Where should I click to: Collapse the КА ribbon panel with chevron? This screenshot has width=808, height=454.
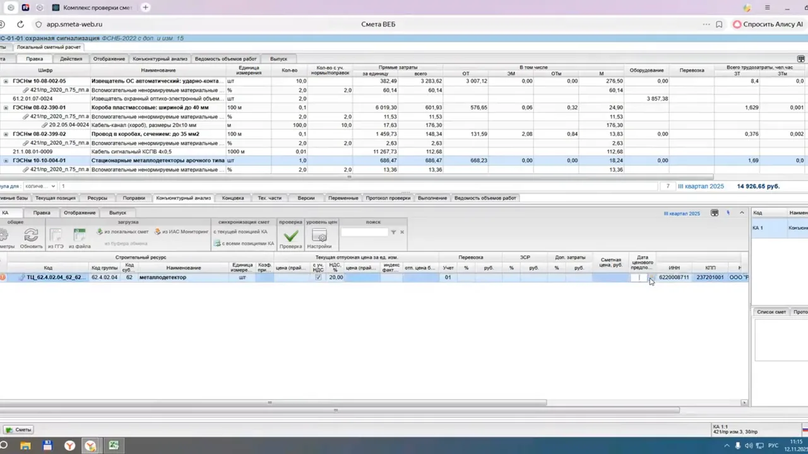pos(742,213)
